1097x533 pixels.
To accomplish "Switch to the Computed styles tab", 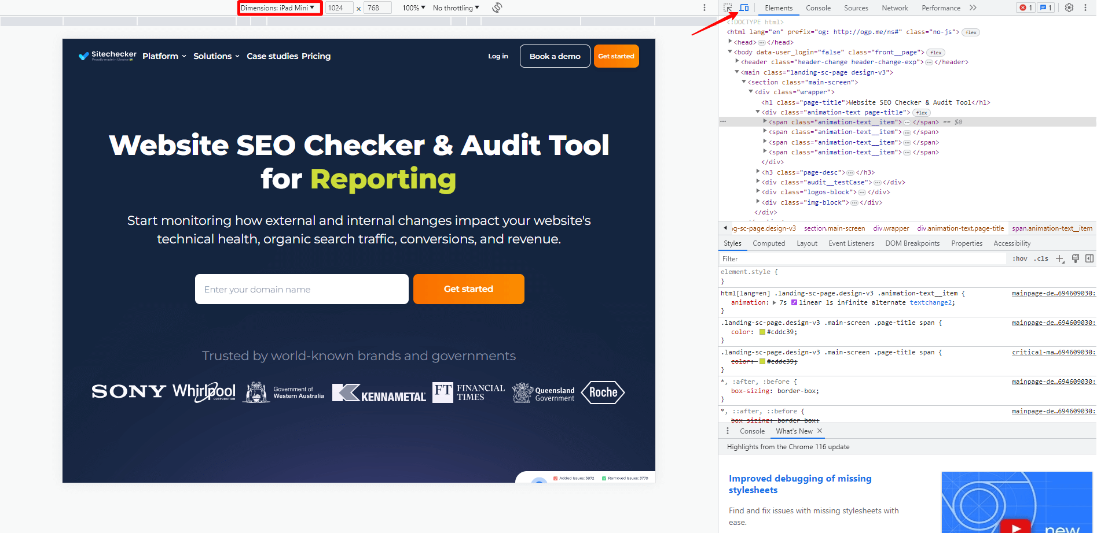I will 769,243.
